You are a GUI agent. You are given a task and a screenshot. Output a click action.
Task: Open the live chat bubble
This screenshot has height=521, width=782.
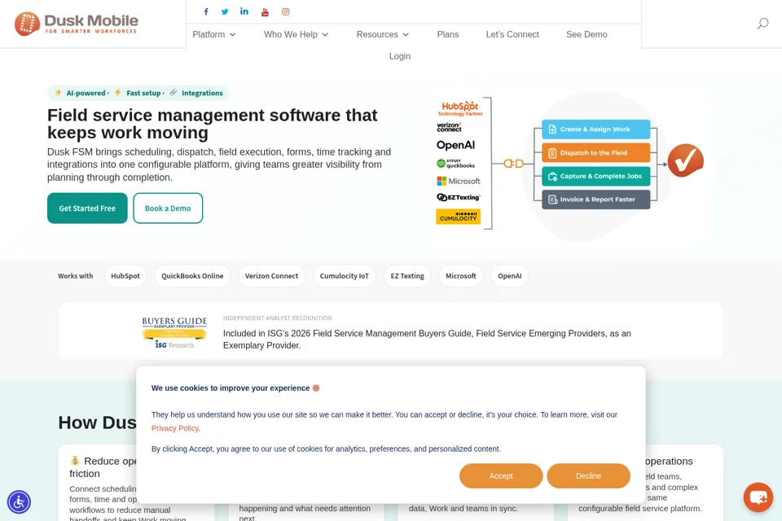coord(758,497)
